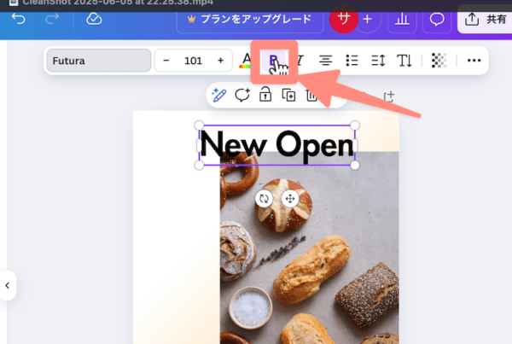
Task: Toggle bold formatting
Action: coord(273,61)
